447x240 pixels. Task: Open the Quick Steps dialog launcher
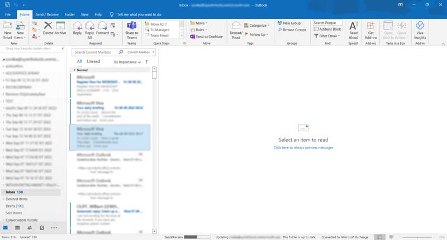[184, 44]
